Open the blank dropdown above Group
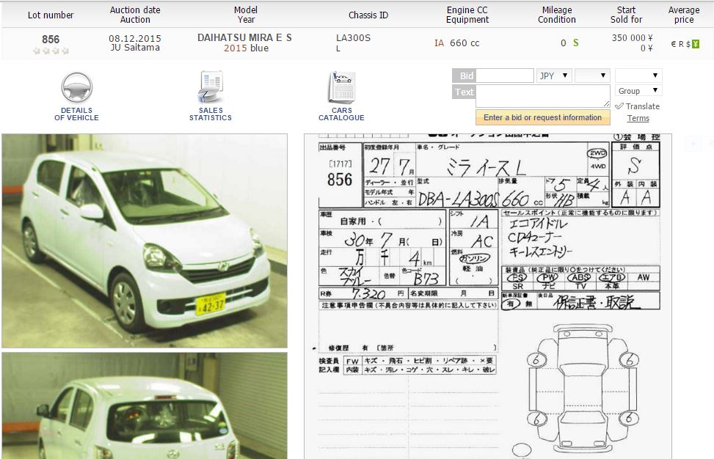The image size is (714, 459). coord(638,76)
